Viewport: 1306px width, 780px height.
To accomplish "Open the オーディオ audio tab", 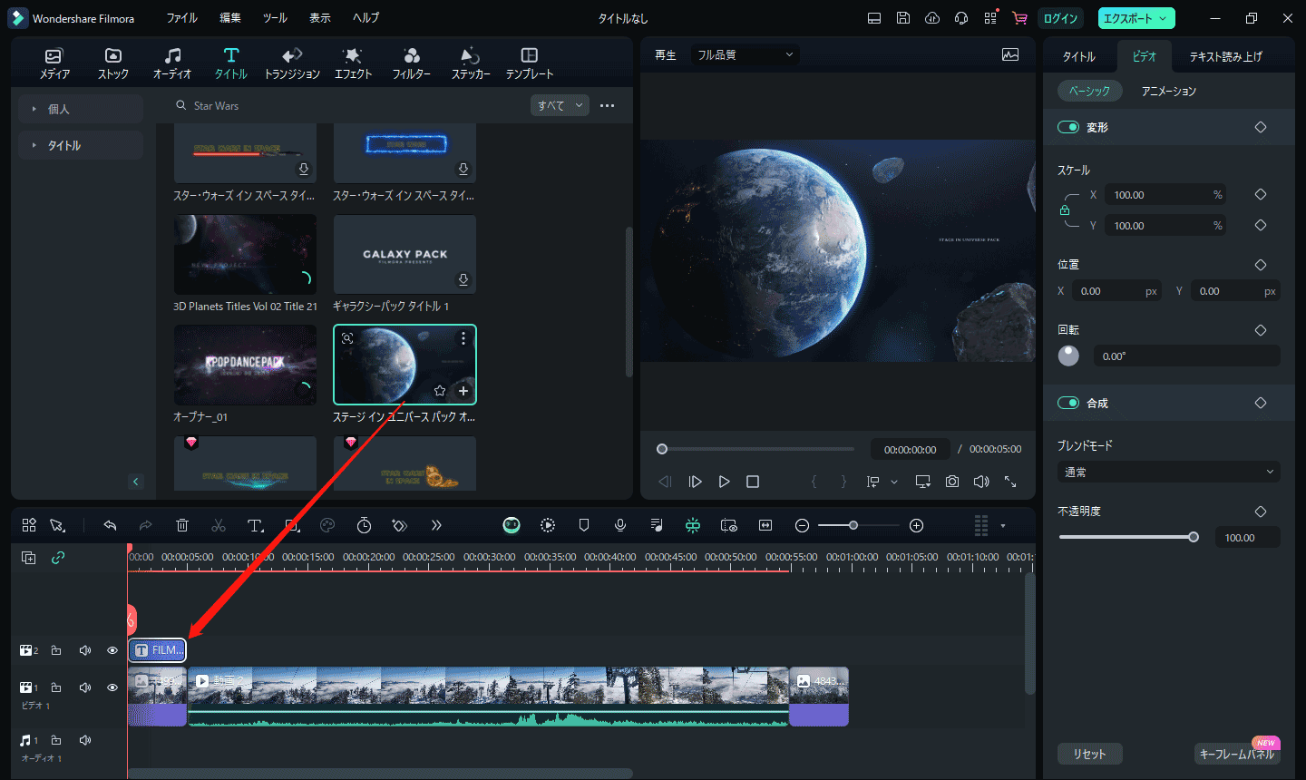I will point(172,63).
